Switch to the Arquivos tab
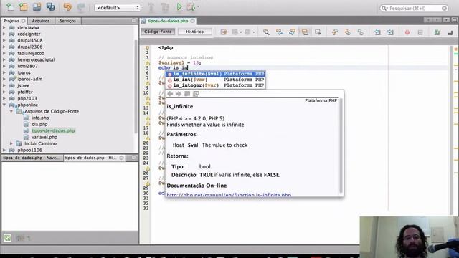Image resolution: width=459 pixels, height=258 pixels. pos(41,21)
